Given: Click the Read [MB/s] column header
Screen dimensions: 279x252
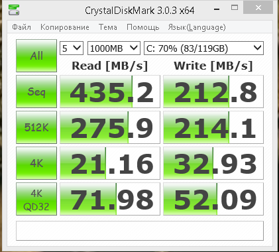Looking at the screenshot, I should 110,66.
